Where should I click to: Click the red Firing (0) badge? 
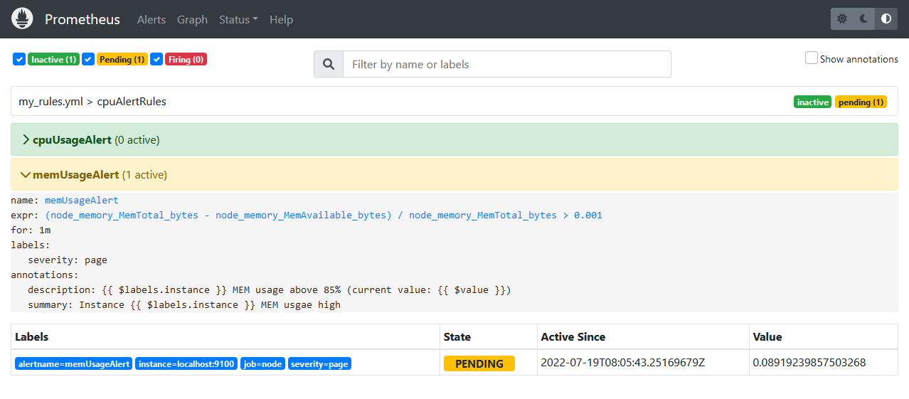pos(186,60)
